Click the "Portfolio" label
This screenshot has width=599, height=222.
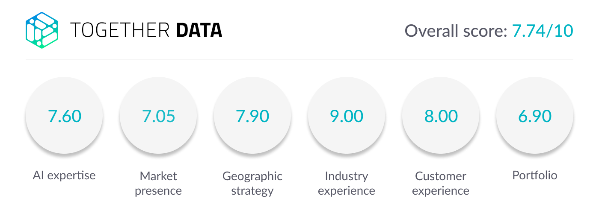(x=535, y=175)
